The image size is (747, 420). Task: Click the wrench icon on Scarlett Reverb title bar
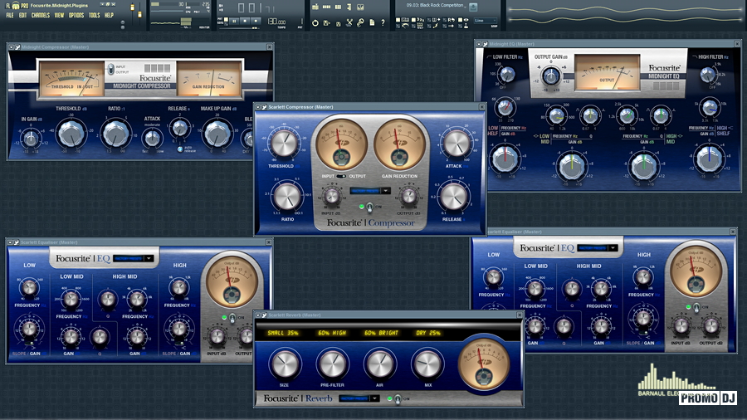click(x=264, y=315)
